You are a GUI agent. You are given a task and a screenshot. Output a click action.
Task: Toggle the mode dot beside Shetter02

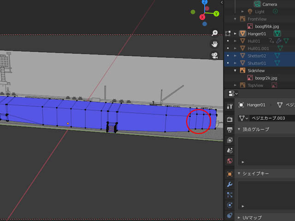pos(228,56)
